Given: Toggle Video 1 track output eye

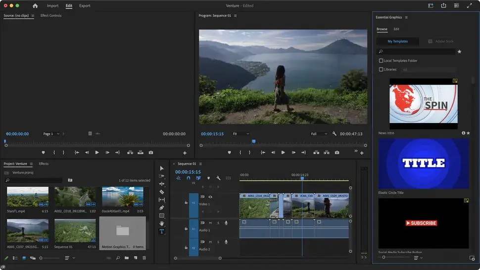Looking at the screenshot, I should [x=210, y=196].
